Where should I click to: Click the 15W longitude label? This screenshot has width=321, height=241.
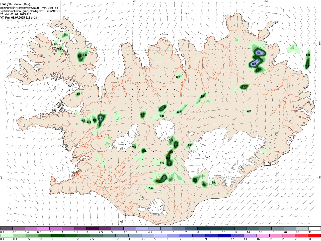point(266,1)
